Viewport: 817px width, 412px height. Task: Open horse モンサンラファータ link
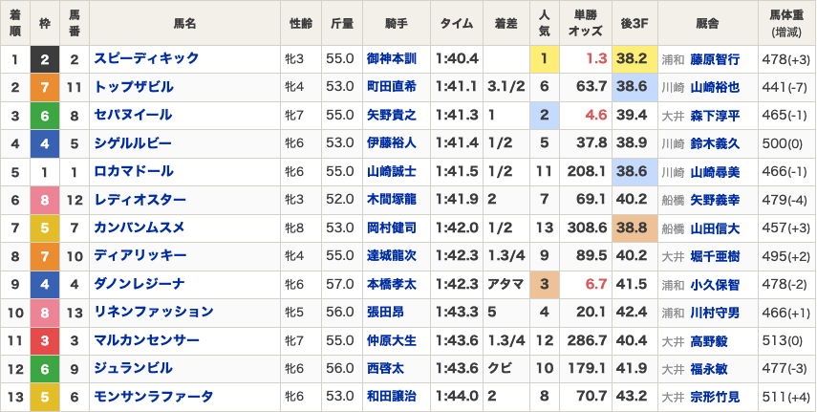(154, 397)
